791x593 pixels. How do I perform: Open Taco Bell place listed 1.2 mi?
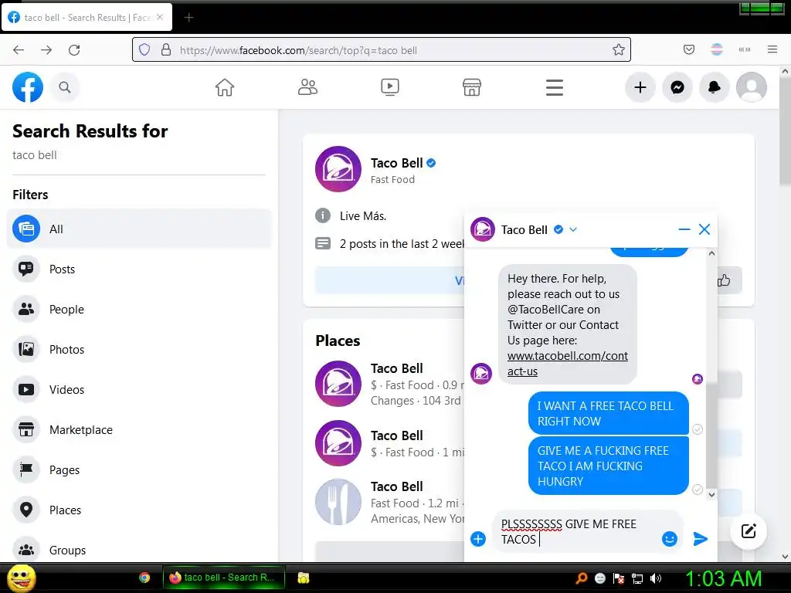click(x=396, y=486)
